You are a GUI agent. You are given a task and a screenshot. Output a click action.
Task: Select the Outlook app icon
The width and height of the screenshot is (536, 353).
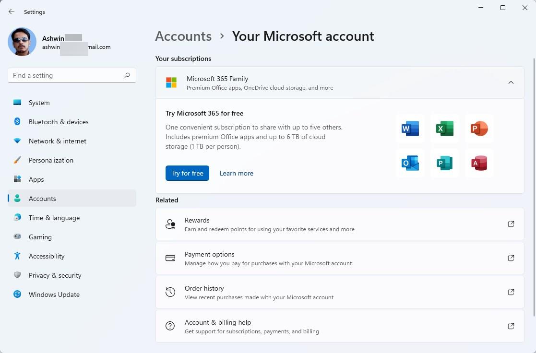tap(410, 163)
